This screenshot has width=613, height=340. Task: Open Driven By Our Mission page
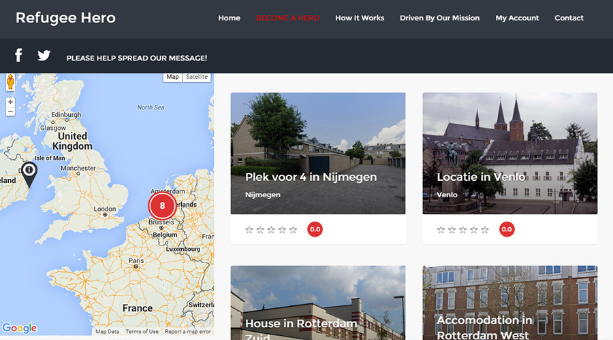(x=439, y=18)
